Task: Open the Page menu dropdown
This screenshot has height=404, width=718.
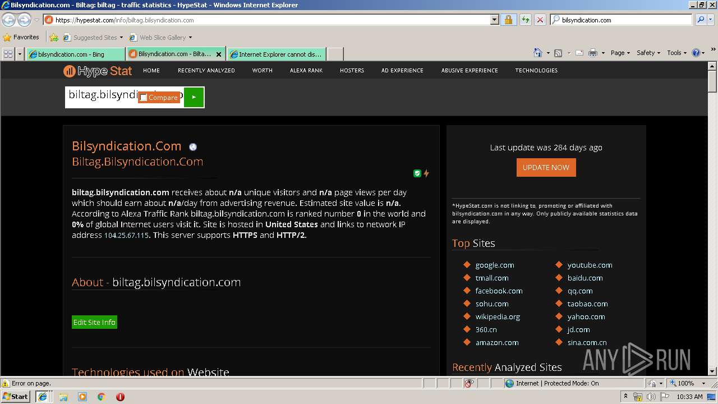Action: 620,53
